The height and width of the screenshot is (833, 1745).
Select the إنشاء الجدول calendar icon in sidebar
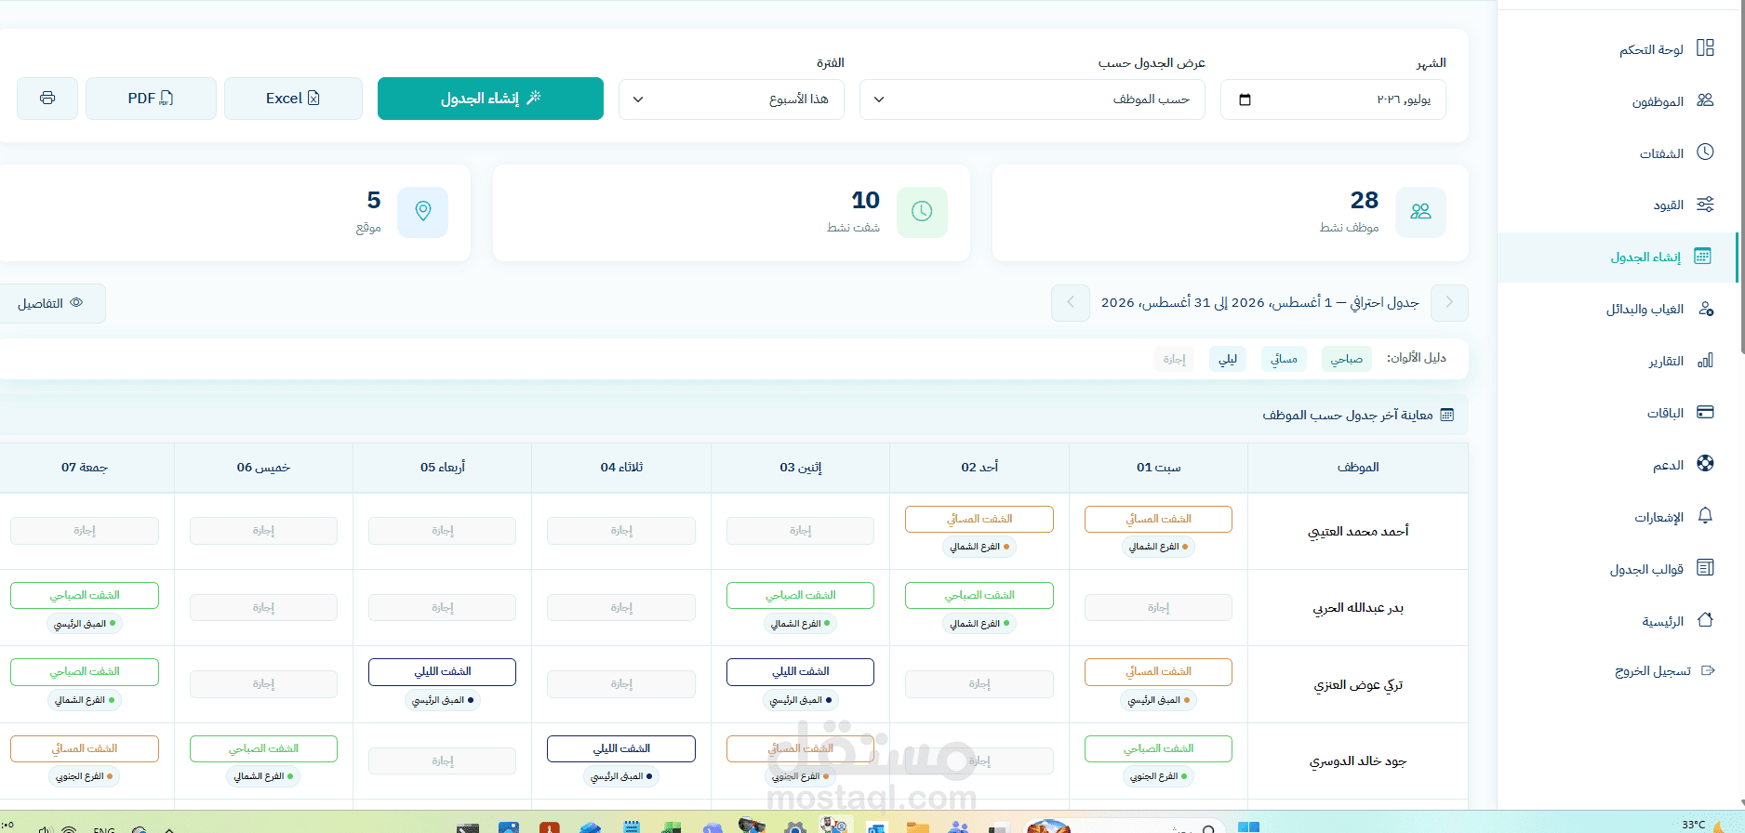tap(1702, 257)
